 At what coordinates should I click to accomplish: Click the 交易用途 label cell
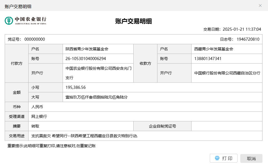click(x=17, y=136)
